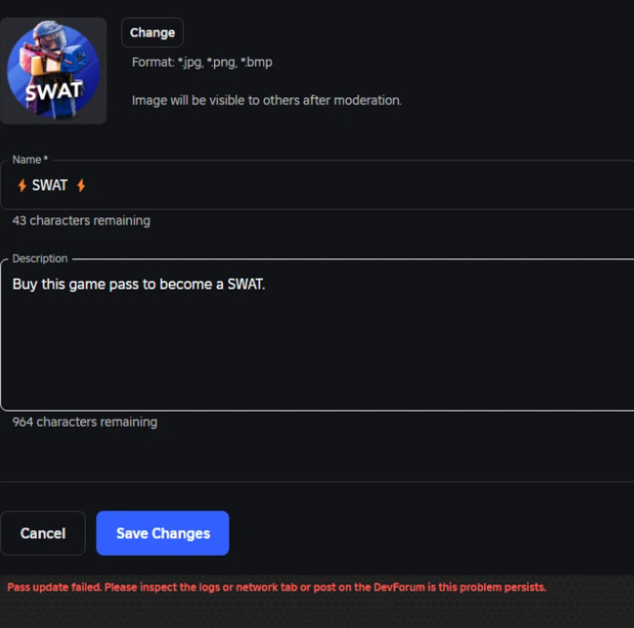Click the divider line above Cancel button

(x=317, y=481)
